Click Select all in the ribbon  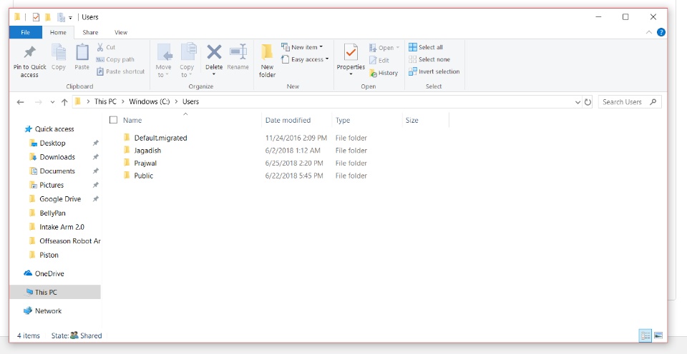click(x=426, y=47)
